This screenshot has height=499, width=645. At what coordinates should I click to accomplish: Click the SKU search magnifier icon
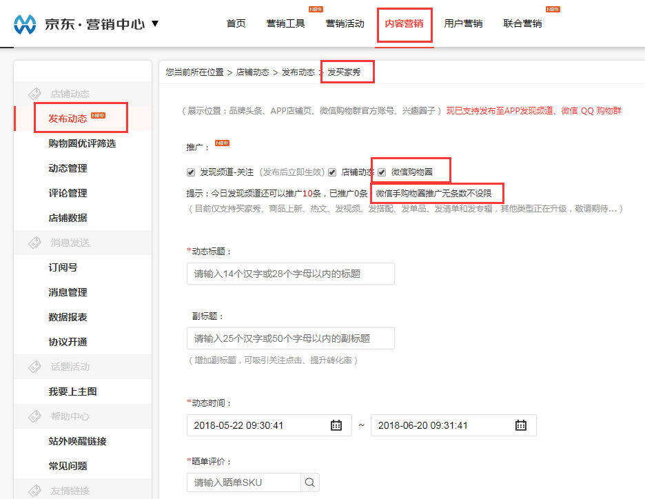309,482
